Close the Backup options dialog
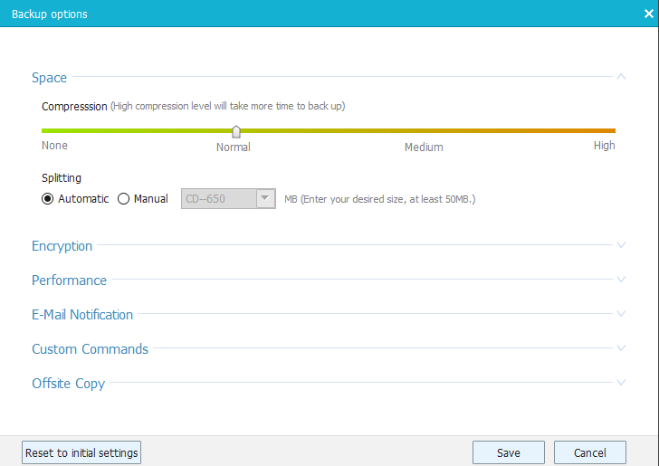The height and width of the screenshot is (466, 659). point(648,14)
